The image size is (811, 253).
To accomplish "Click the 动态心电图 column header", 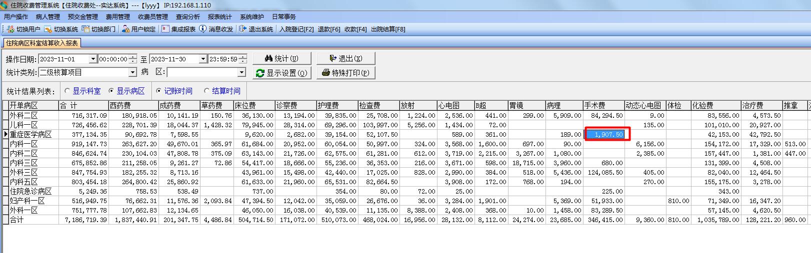I will point(645,106).
